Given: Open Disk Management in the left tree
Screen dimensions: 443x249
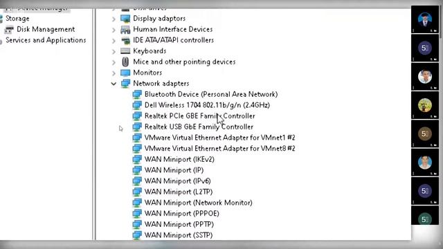Looking at the screenshot, I should [46, 29].
